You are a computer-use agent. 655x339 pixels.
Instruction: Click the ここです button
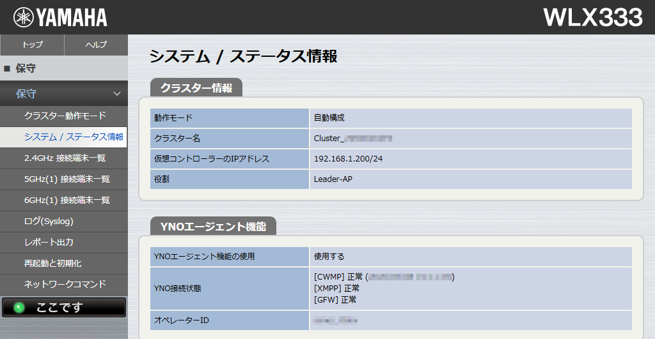pyautogui.click(x=64, y=307)
